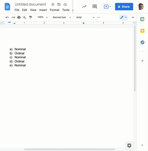The image size is (148, 151).
Task: Click the blue Share button
Action: click(x=124, y=7)
